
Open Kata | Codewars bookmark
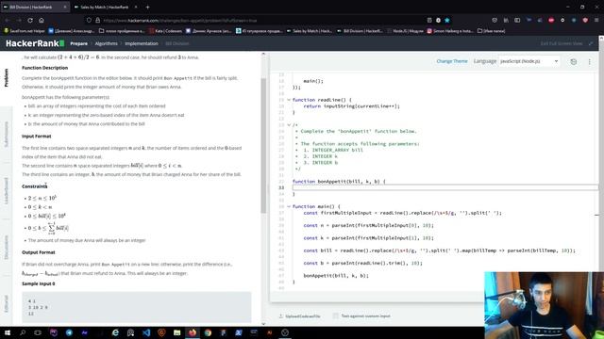pyautogui.click(x=165, y=31)
